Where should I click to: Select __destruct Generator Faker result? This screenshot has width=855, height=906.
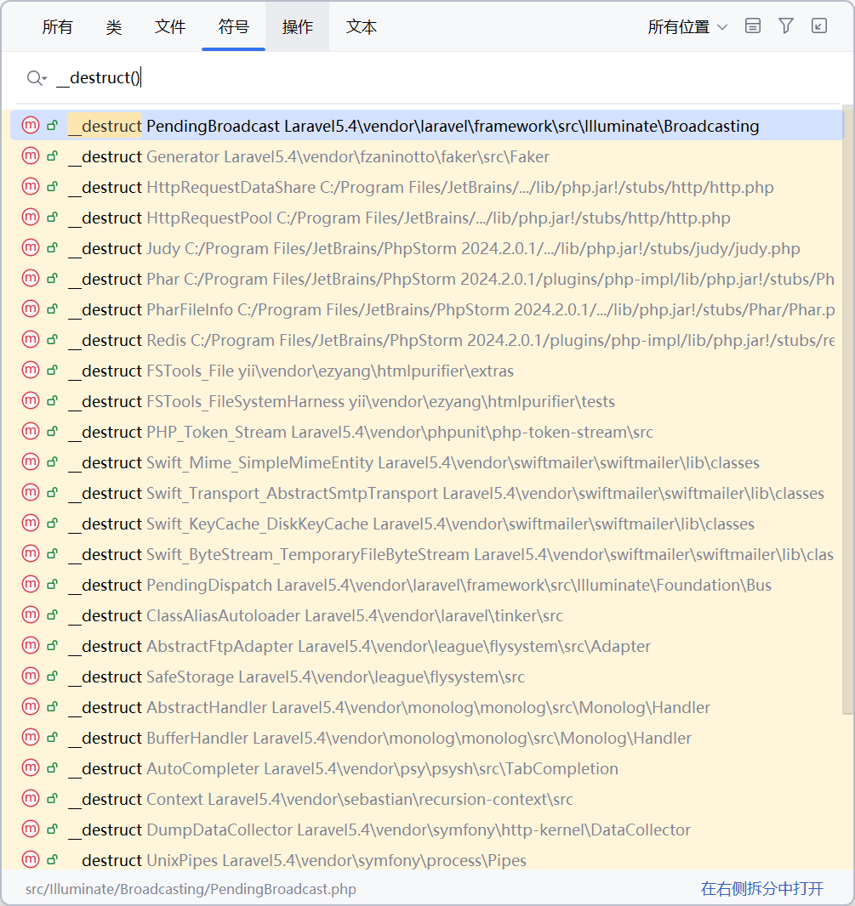[427, 156]
